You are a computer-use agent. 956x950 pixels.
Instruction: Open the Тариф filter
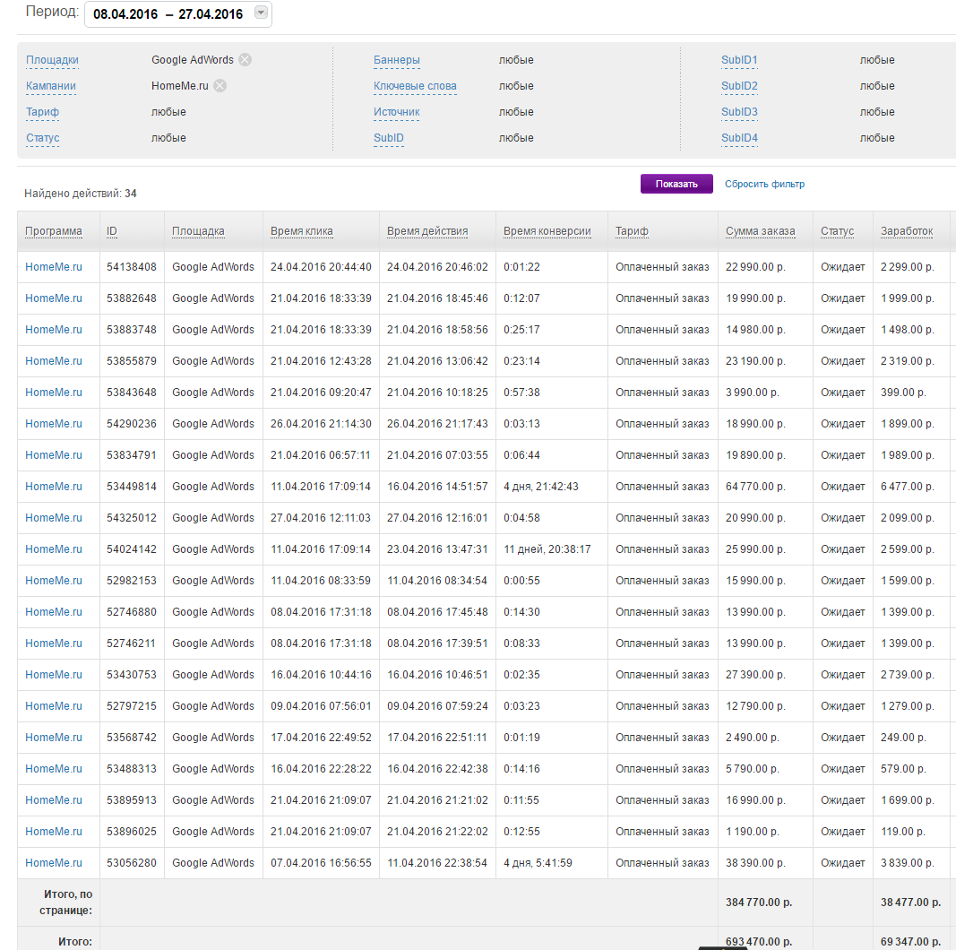(x=42, y=112)
